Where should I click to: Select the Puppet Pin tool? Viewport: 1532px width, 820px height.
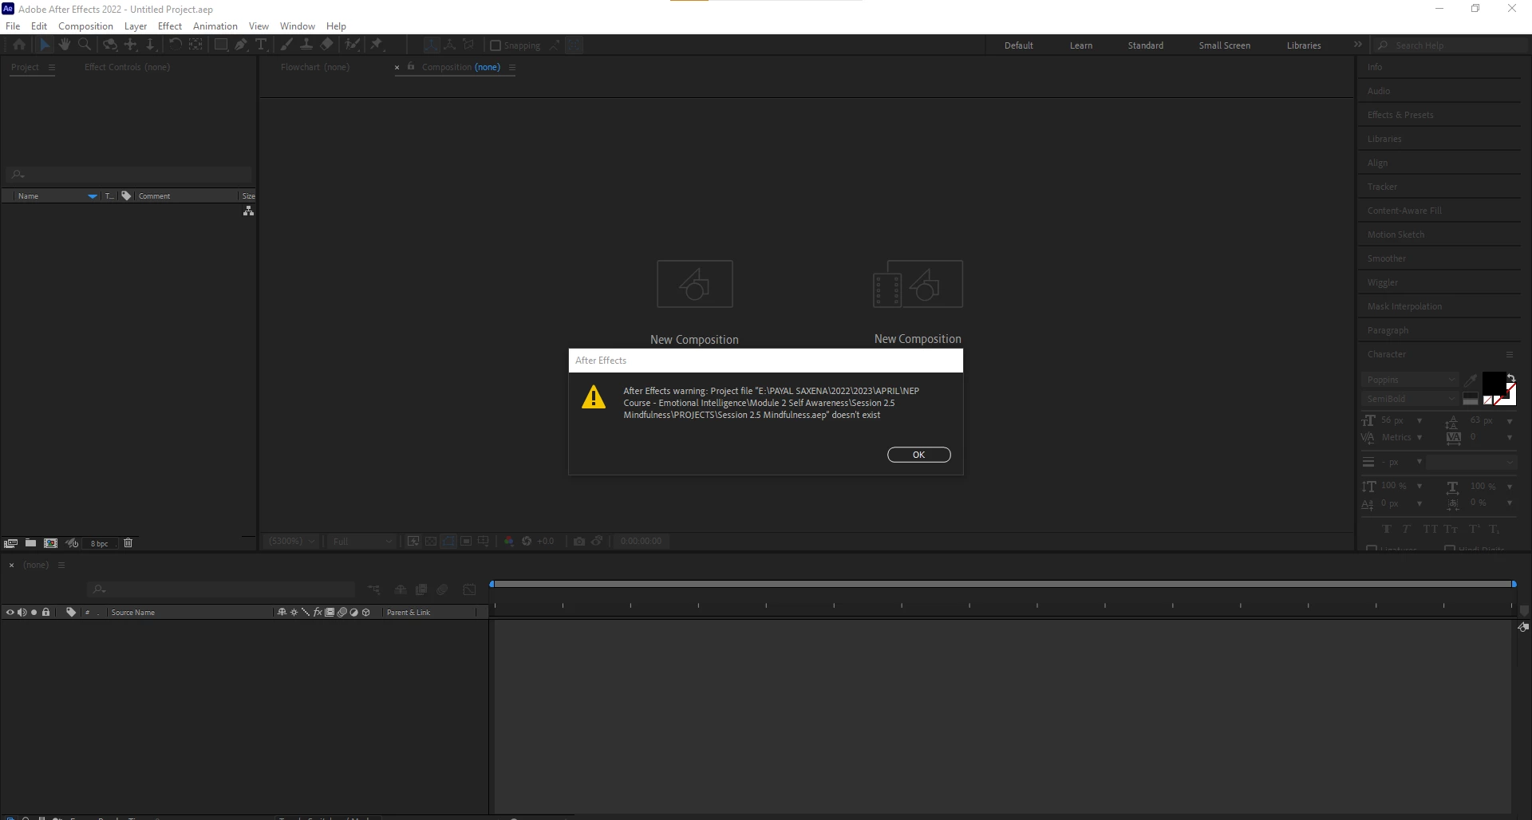click(377, 45)
